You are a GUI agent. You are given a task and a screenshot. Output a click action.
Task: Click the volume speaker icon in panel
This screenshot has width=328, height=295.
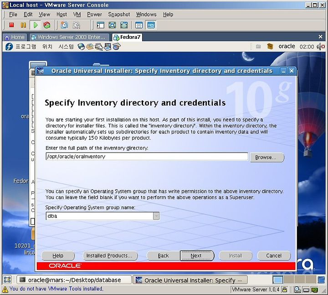coord(320,46)
